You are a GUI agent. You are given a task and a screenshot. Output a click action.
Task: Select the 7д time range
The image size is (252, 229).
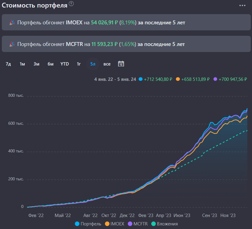click(x=8, y=64)
